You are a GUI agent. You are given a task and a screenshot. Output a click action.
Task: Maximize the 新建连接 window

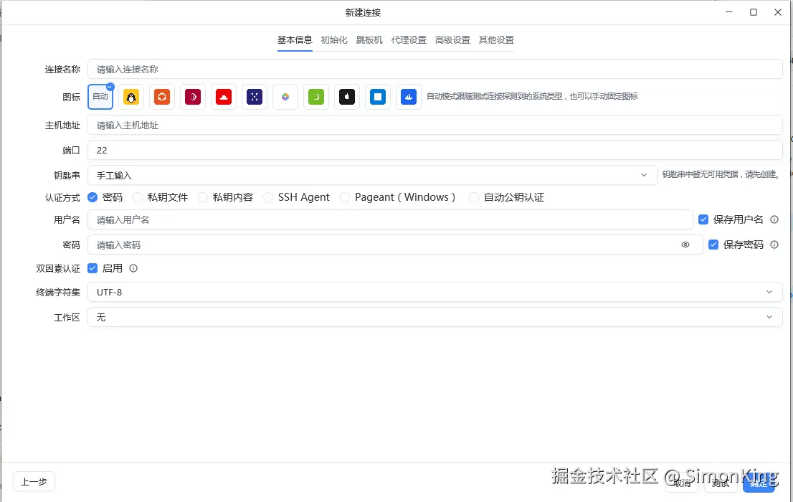click(x=754, y=12)
